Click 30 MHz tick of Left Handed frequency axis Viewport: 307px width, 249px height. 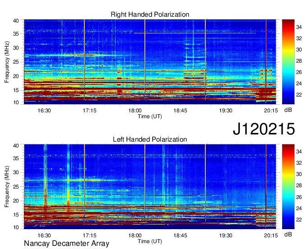[16, 172]
